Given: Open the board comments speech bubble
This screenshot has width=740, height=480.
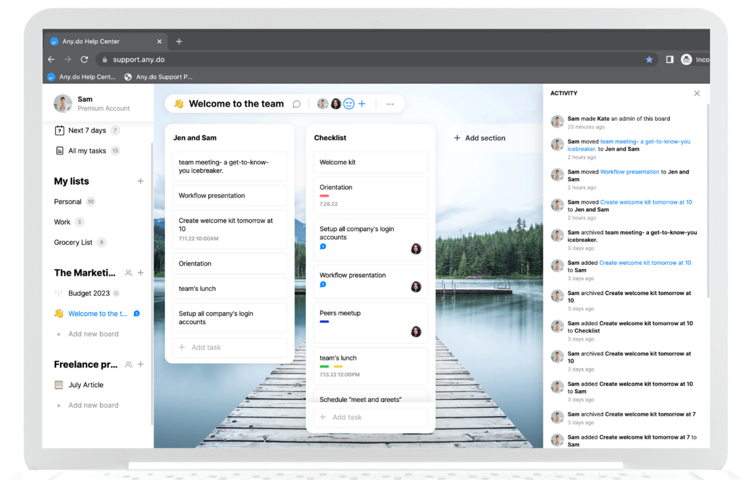Looking at the screenshot, I should (x=297, y=104).
